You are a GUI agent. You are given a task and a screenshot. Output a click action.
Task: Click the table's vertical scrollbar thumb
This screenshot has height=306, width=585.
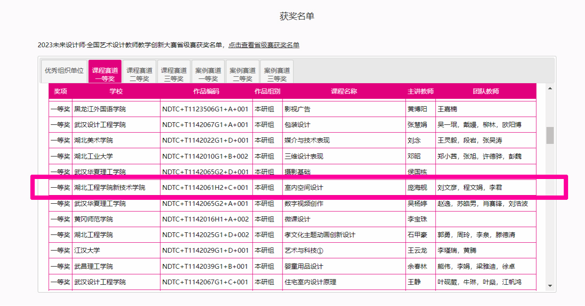(550, 135)
